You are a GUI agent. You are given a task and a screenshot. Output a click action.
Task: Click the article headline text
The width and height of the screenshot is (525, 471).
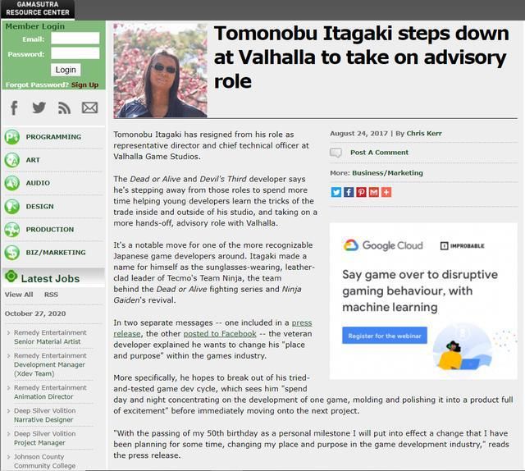362,57
